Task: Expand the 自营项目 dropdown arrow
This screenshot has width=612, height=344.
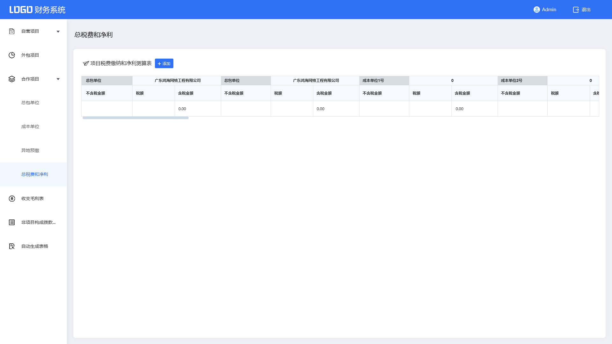Action: [x=58, y=32]
